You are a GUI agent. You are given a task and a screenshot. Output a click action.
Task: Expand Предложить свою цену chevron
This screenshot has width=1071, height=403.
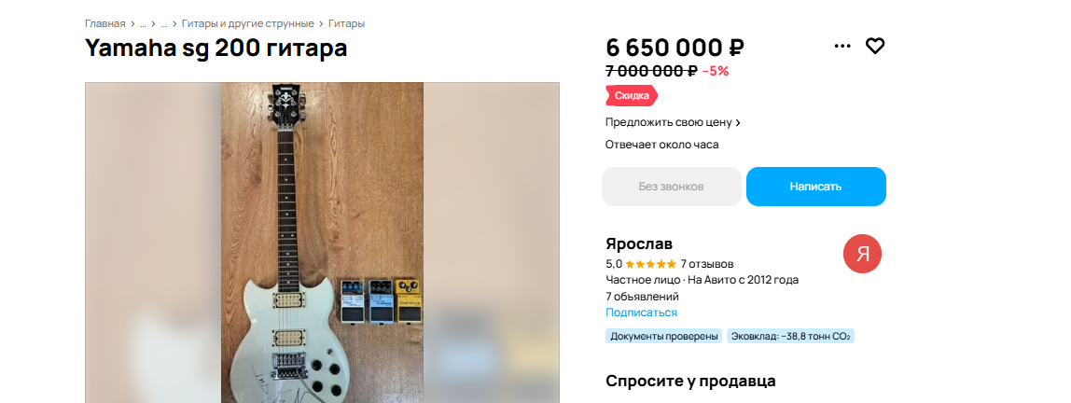point(738,123)
